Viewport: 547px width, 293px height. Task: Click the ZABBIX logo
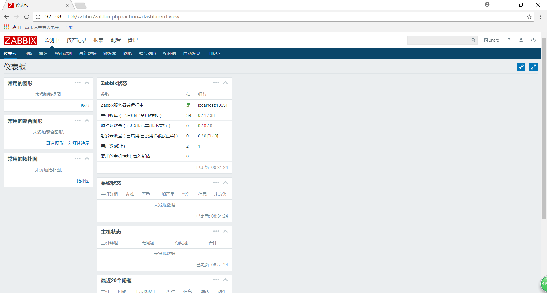click(21, 40)
